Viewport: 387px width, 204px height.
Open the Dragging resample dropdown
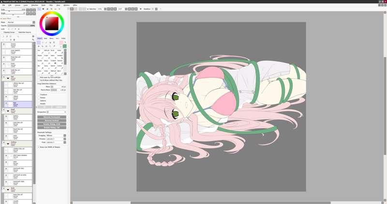point(65,135)
